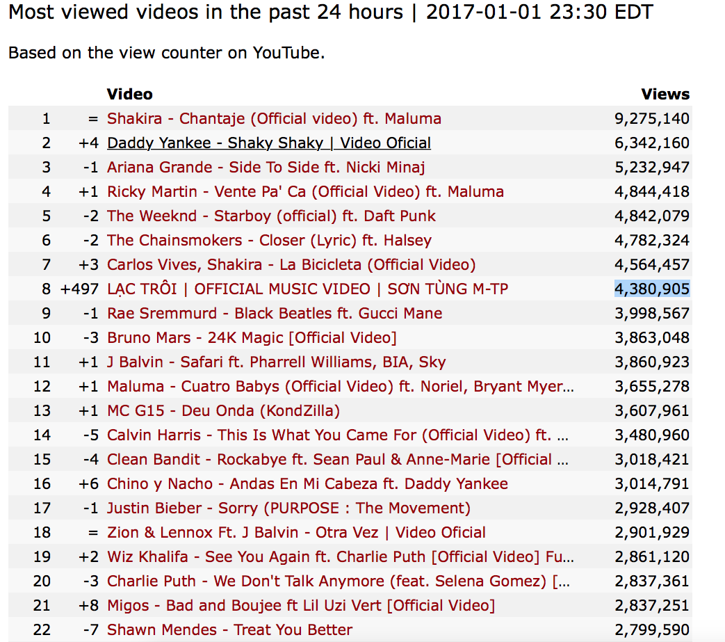725x642 pixels.
Task: Open Shakira - Chantaje video link
Action: 274,119
